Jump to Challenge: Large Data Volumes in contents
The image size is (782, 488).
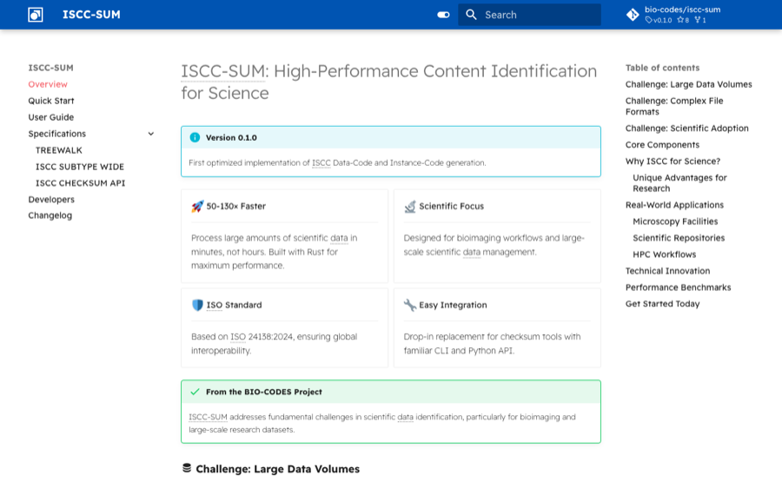pos(689,84)
